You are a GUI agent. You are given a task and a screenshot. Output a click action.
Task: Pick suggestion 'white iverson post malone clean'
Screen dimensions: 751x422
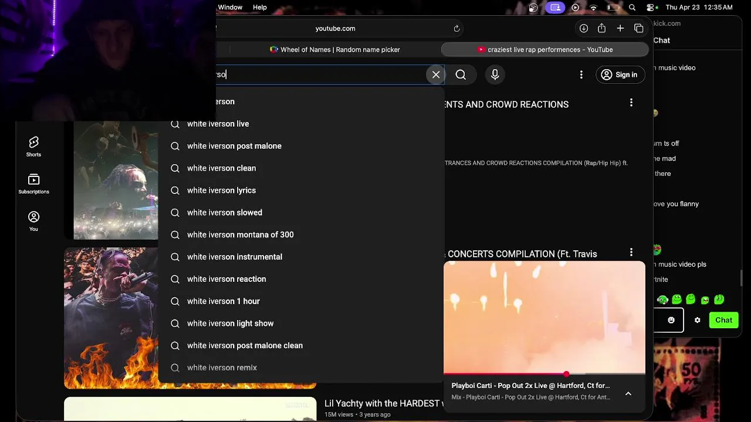(x=300, y=346)
